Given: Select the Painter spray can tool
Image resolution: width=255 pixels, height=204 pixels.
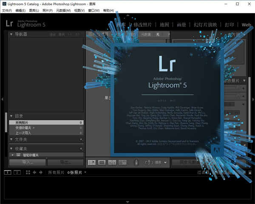Looking at the screenshot, I should point(137,162).
